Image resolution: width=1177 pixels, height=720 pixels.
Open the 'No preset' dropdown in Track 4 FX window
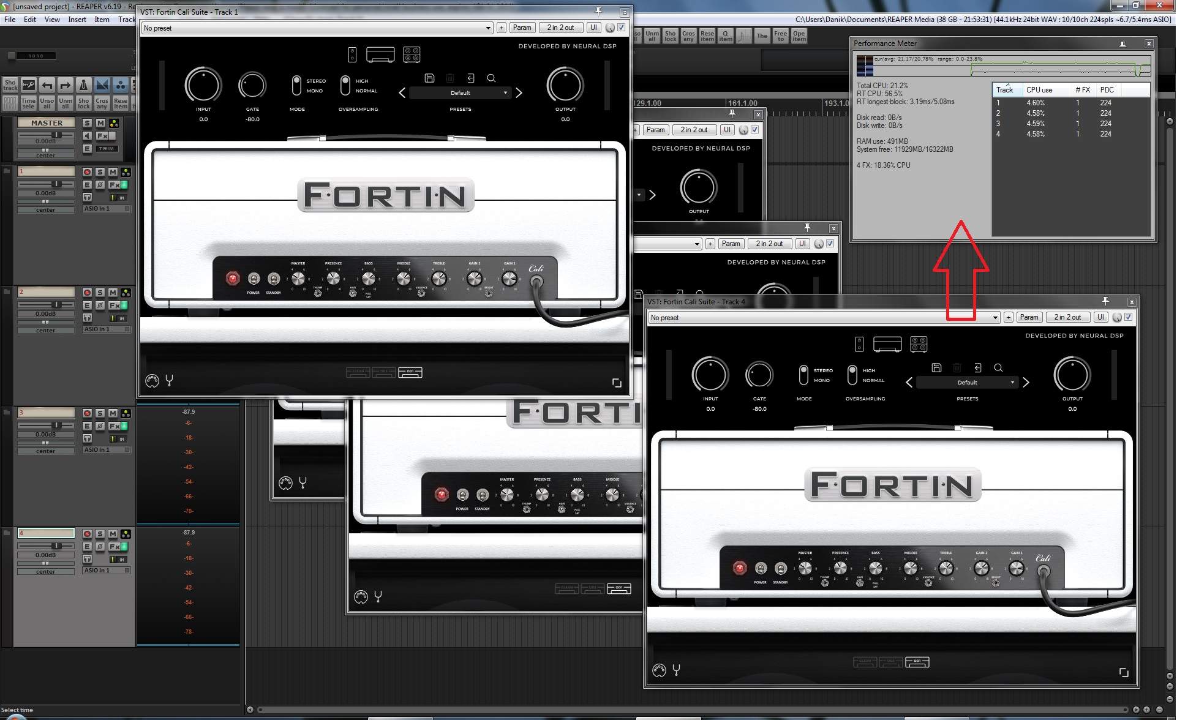tap(824, 318)
